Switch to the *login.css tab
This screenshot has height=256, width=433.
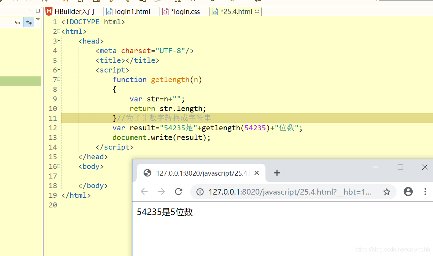(185, 11)
